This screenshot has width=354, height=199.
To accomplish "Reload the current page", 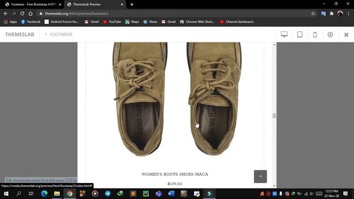I will [22, 13].
